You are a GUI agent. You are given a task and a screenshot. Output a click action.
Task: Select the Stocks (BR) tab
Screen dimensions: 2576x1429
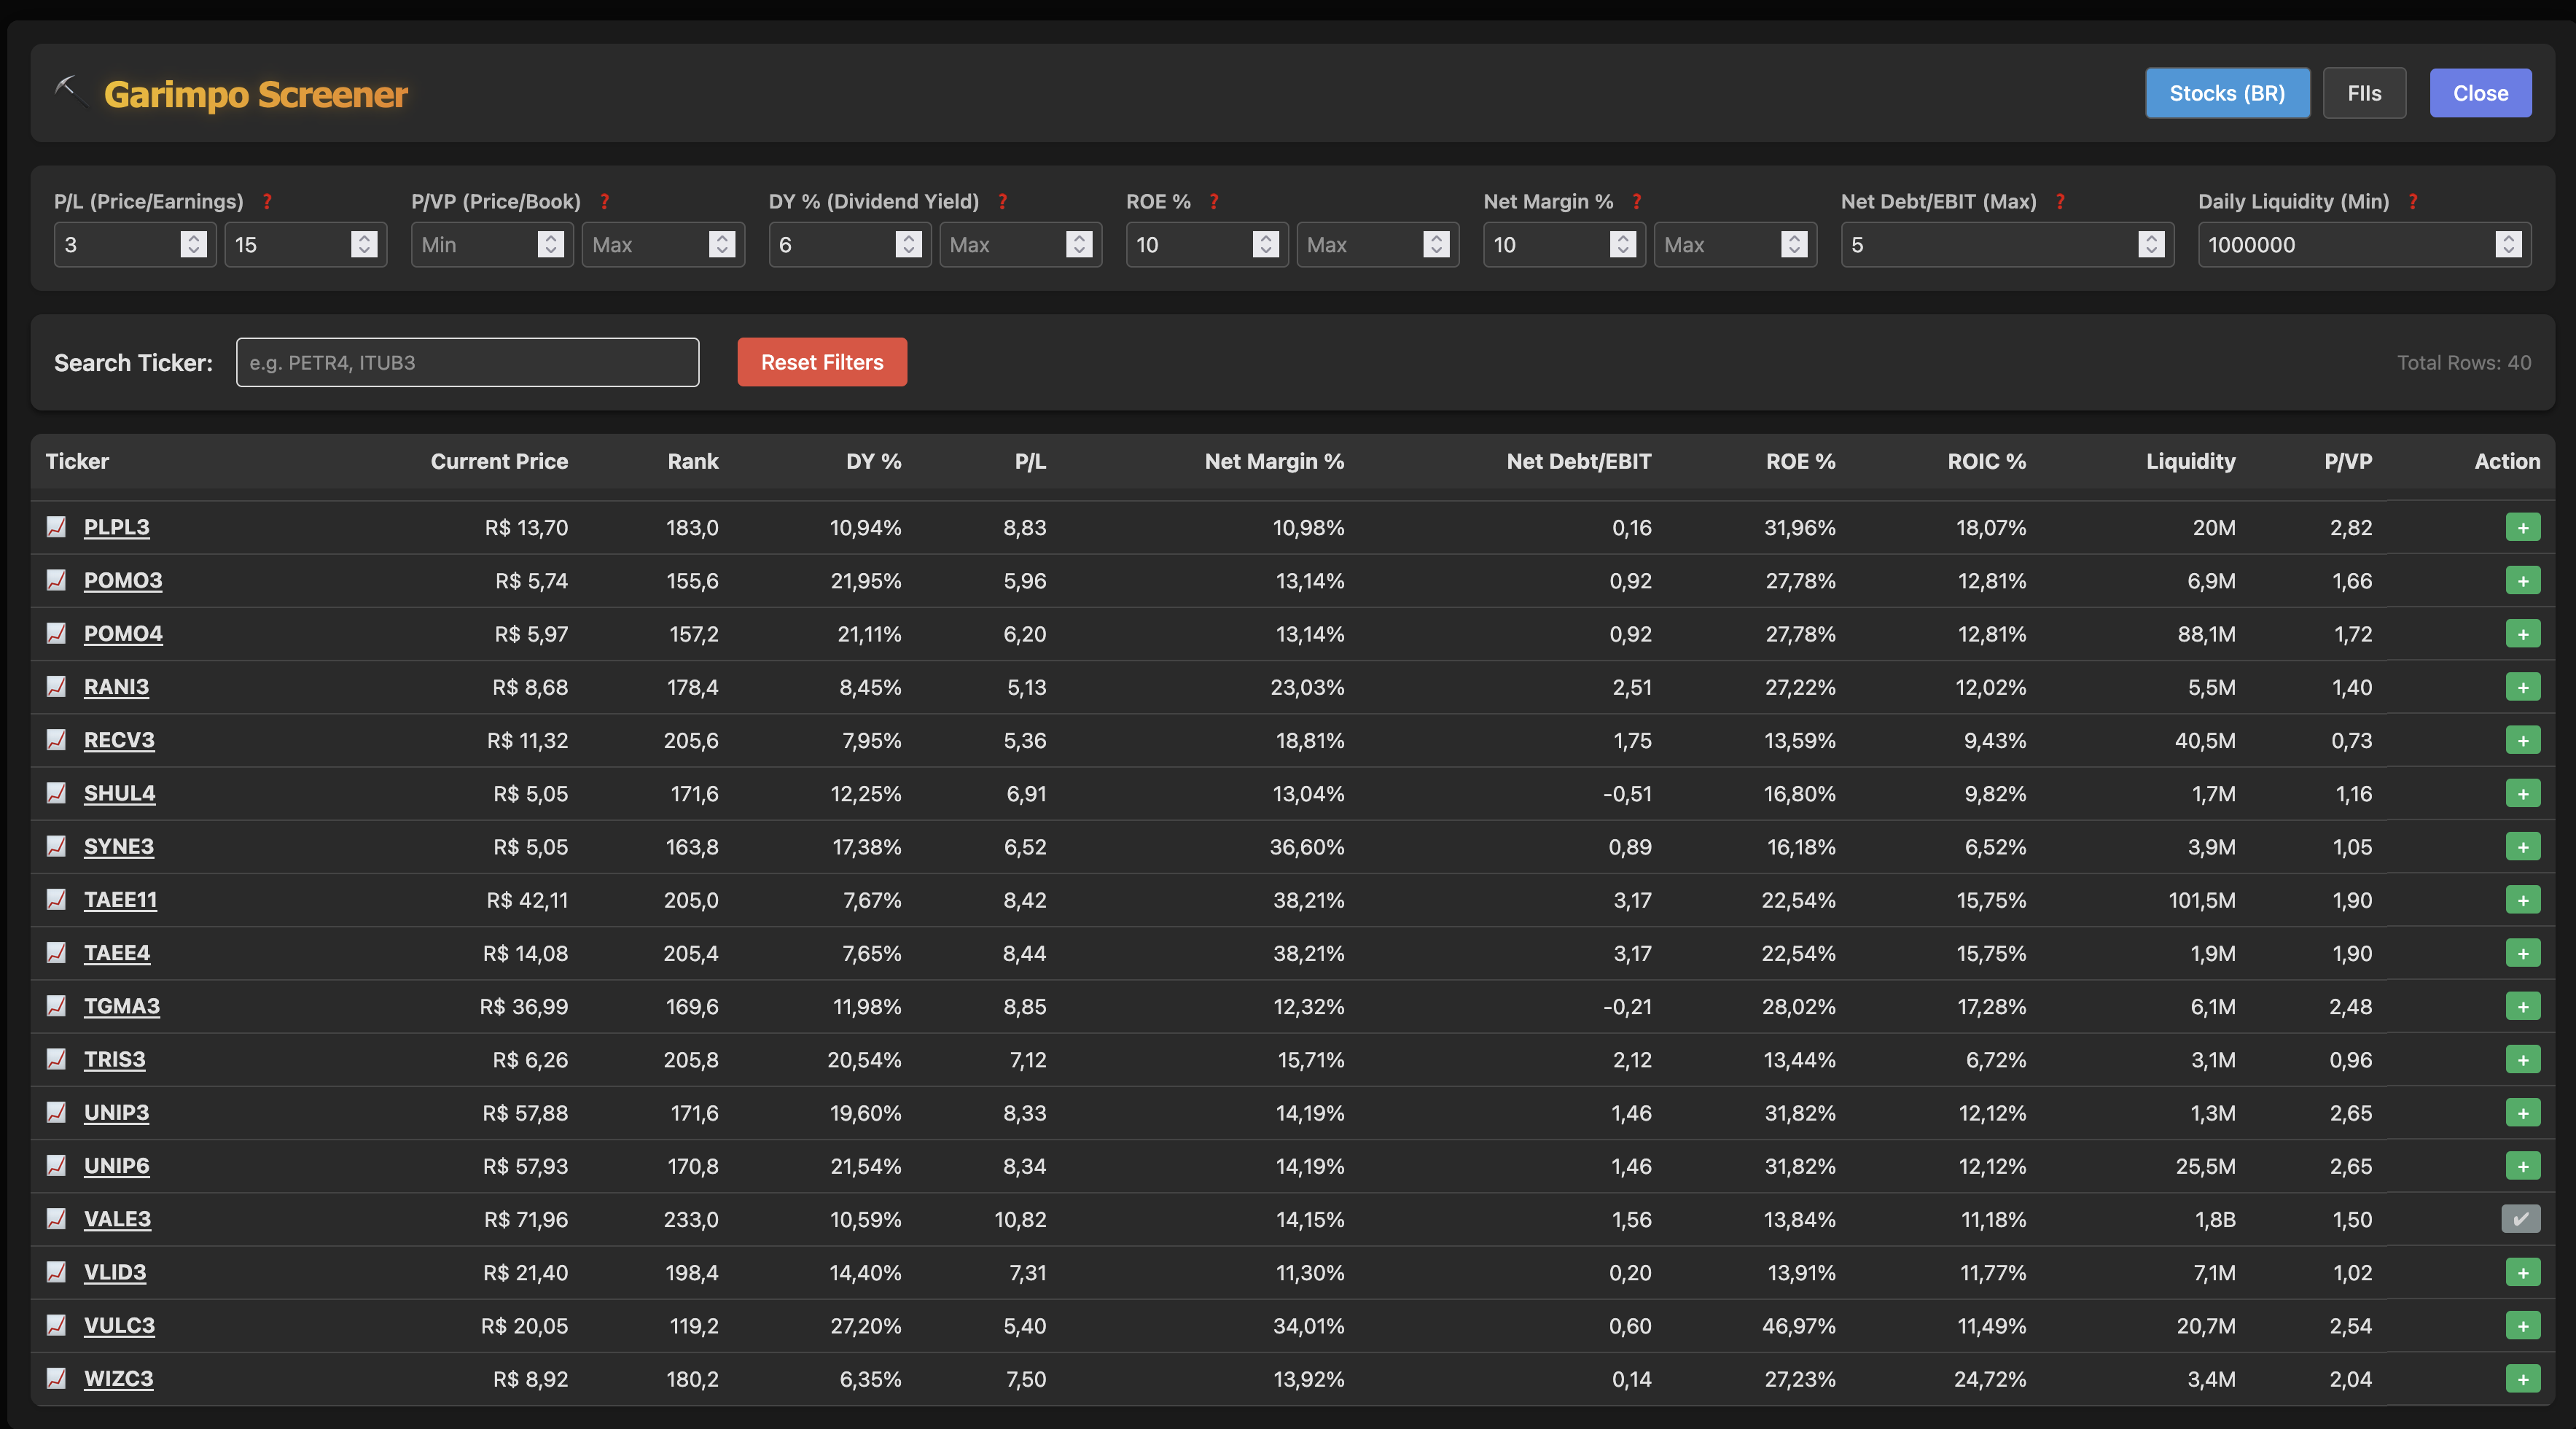(x=2226, y=93)
